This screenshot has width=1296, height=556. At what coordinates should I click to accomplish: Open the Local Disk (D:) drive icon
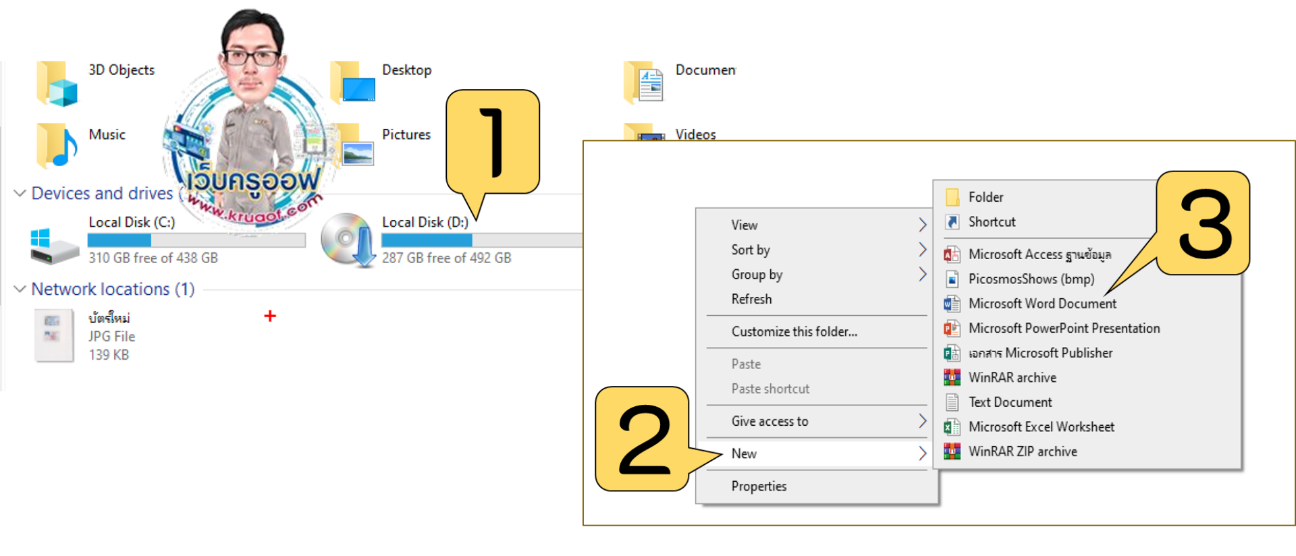click(x=347, y=241)
